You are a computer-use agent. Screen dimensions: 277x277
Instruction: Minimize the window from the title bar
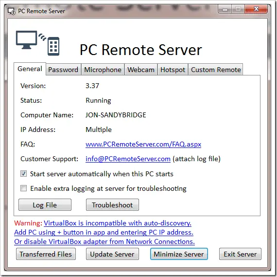[225, 9]
